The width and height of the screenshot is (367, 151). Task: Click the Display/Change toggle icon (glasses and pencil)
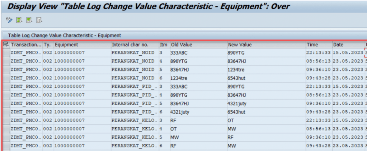(9, 20)
